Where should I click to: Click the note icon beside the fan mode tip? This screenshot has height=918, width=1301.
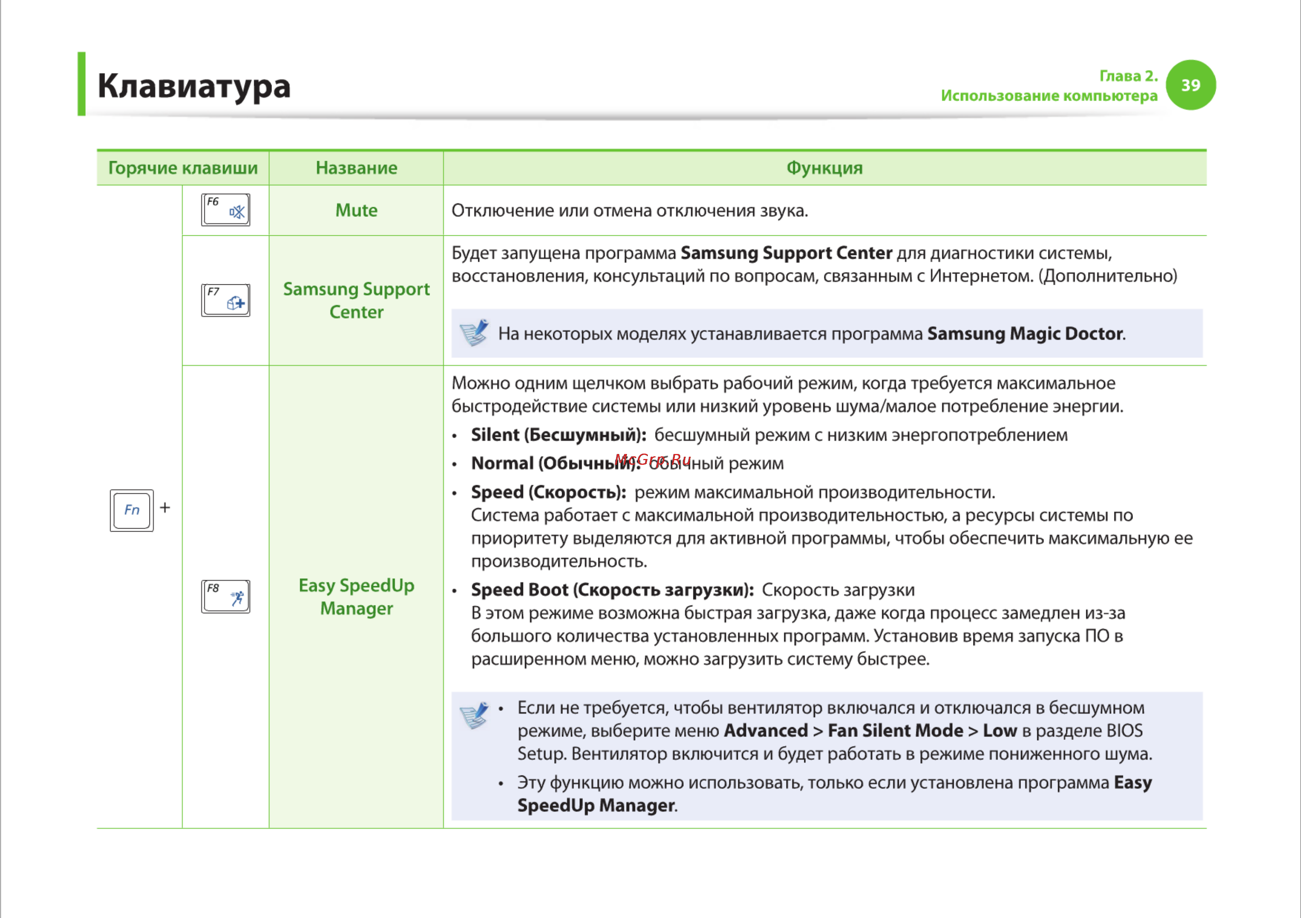tap(474, 716)
